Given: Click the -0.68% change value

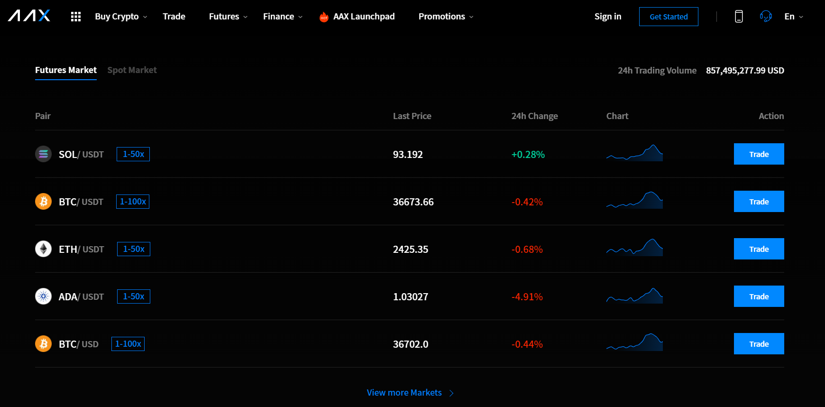Looking at the screenshot, I should coord(527,250).
